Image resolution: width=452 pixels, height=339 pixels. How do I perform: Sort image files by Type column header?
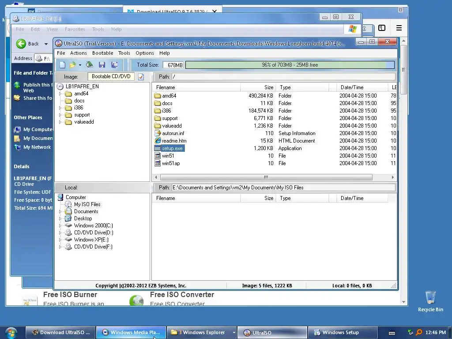pos(302,87)
